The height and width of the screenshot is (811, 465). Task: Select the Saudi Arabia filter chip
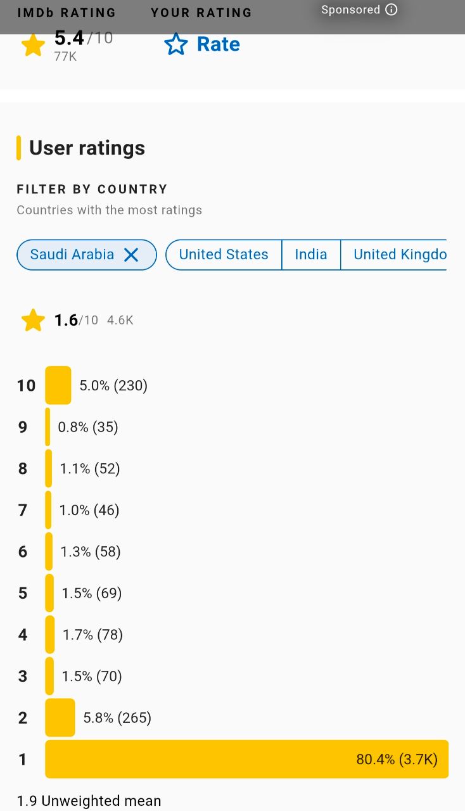(72, 255)
